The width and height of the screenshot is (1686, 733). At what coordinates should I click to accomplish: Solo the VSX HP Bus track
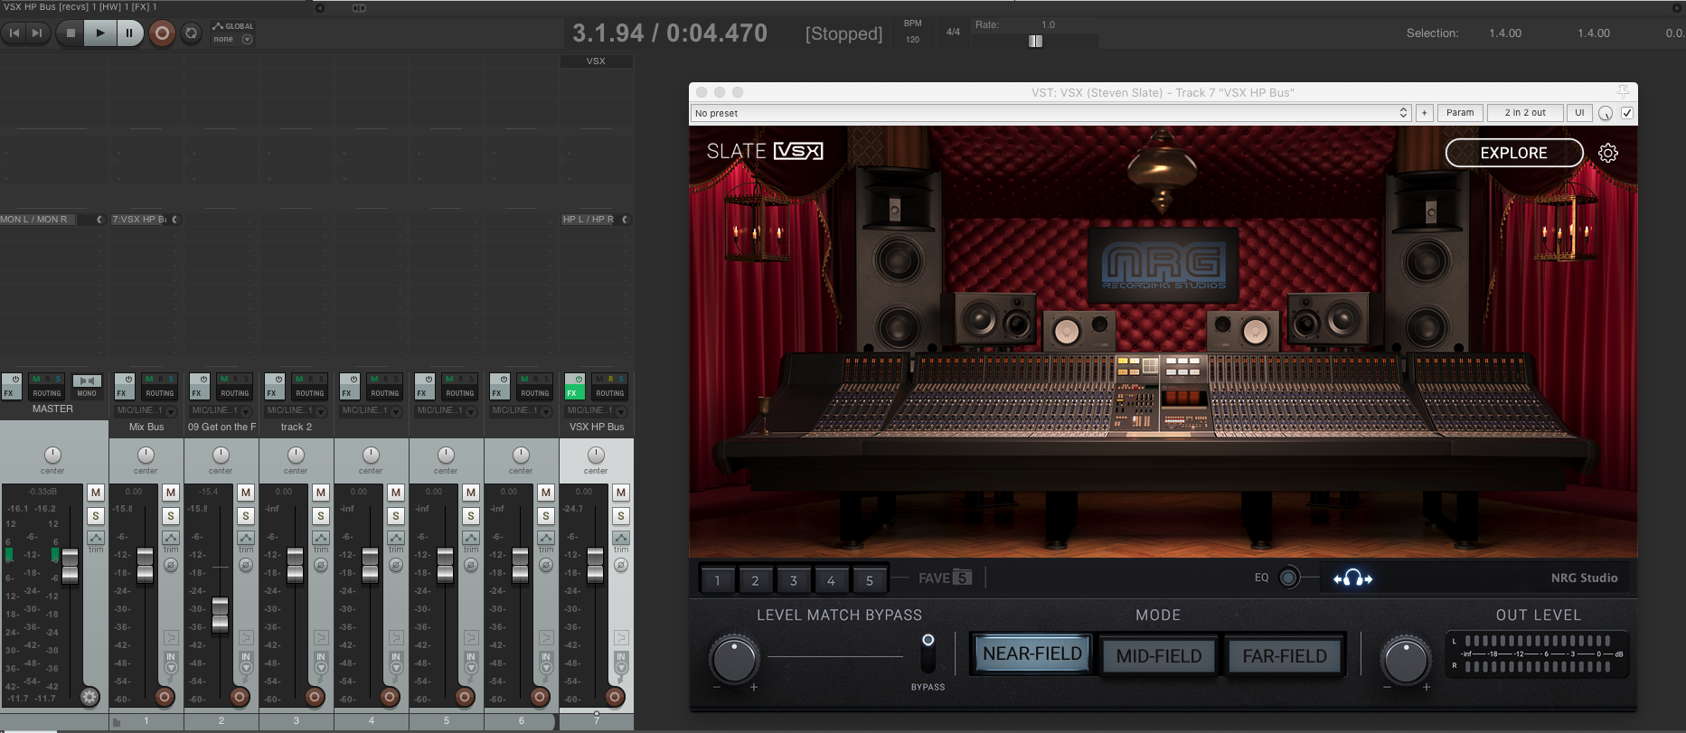coord(620,515)
